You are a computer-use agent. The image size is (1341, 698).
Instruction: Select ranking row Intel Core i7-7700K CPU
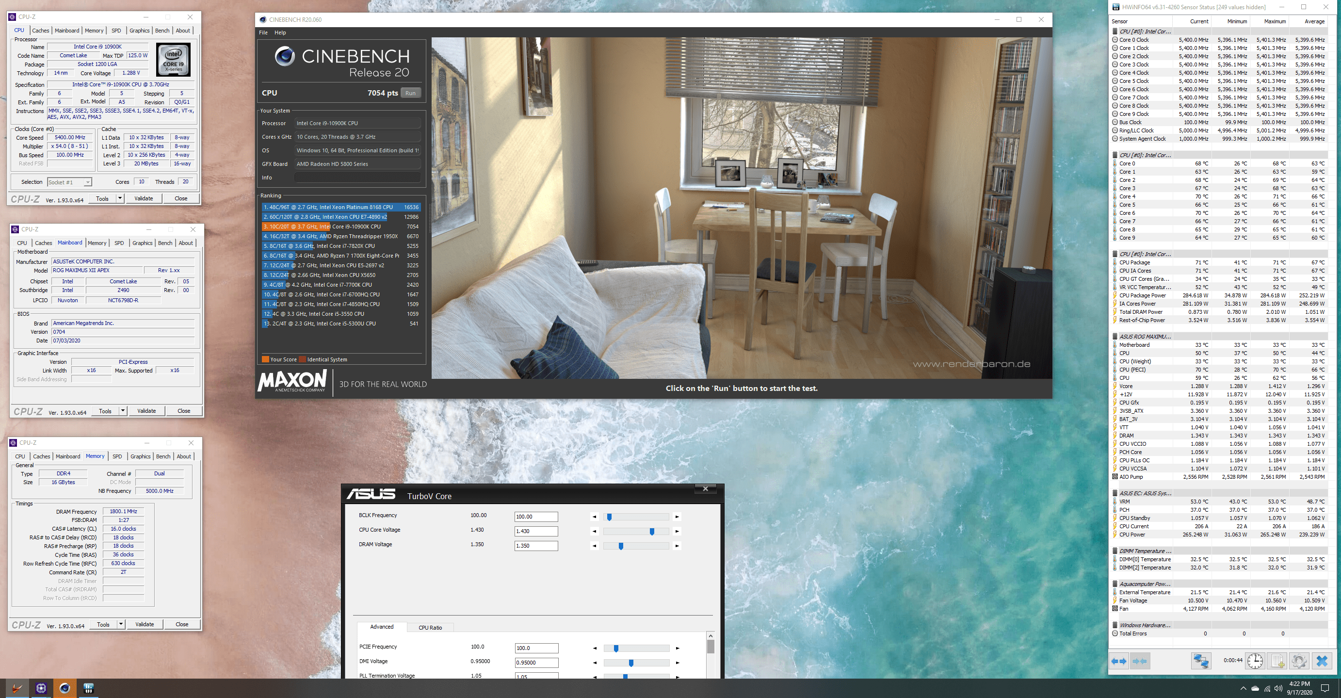pyautogui.click(x=341, y=285)
